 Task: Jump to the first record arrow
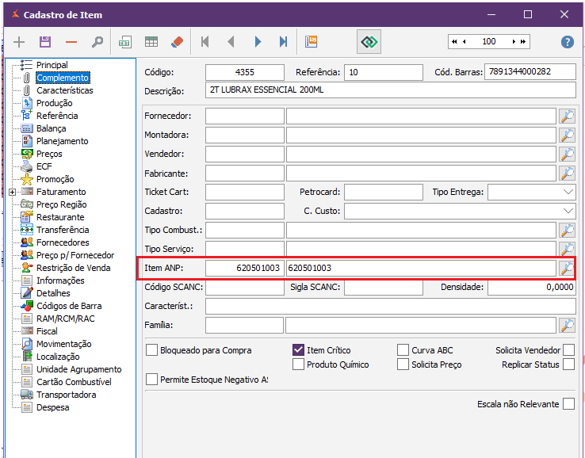click(x=205, y=42)
